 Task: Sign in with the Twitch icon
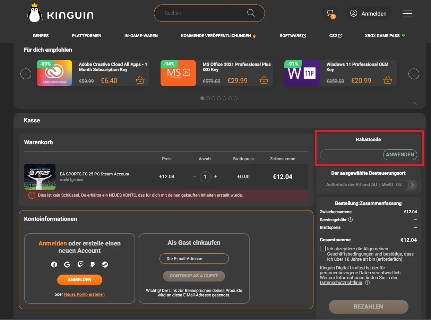tap(80, 264)
